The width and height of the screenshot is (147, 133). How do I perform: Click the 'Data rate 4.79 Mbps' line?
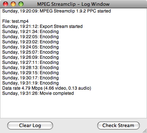click(47, 88)
